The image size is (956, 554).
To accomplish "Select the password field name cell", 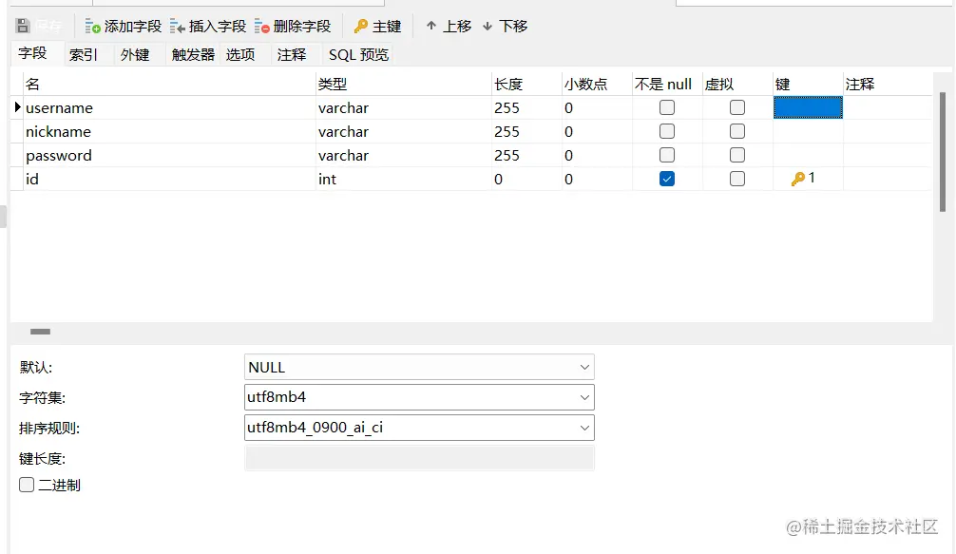I will (169, 156).
